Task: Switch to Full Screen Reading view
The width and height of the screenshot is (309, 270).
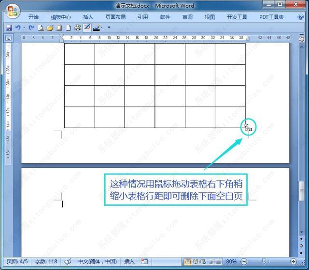Action: tap(196, 261)
